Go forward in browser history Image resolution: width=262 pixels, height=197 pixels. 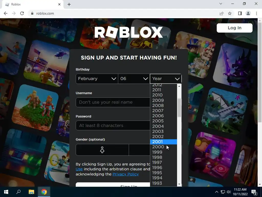[14, 13]
